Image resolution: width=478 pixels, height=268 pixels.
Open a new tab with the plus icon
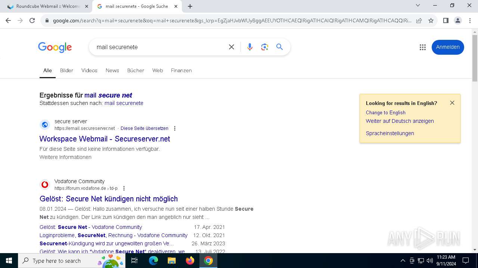pos(190,6)
